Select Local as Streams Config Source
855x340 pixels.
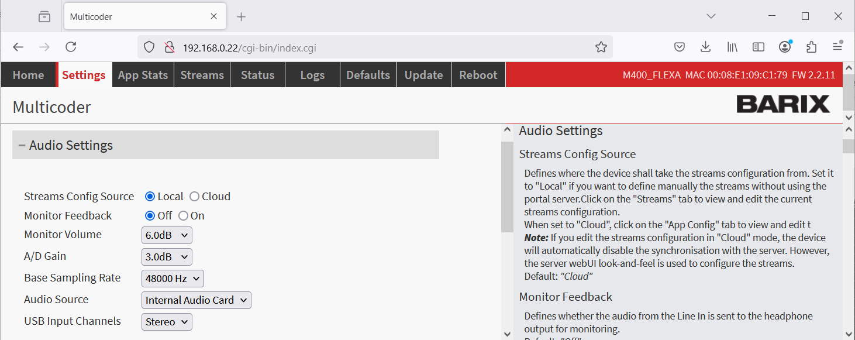[150, 197]
